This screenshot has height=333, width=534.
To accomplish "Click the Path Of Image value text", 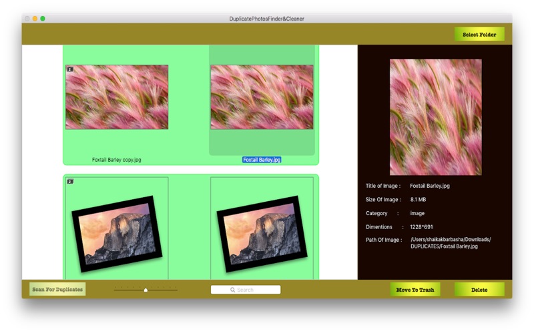I will coord(450,242).
